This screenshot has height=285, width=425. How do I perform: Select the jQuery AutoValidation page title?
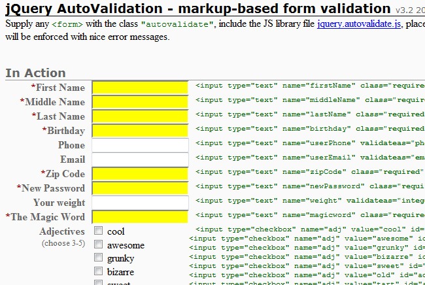pyautogui.click(x=198, y=8)
